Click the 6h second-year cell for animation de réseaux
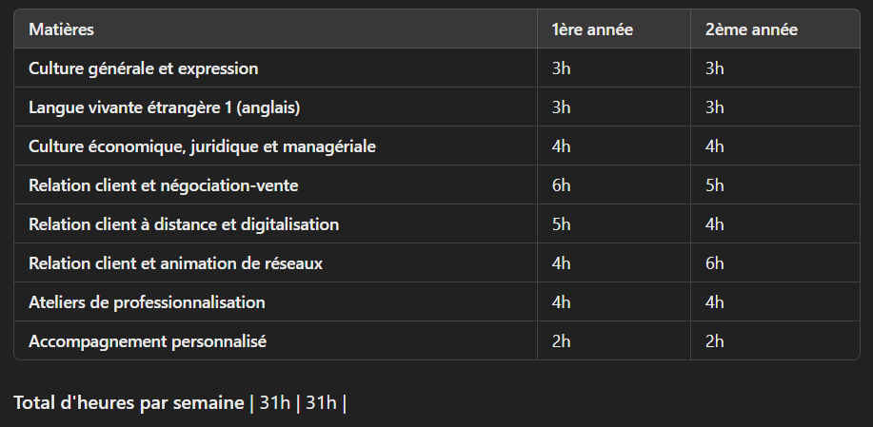873x427 pixels. tap(715, 263)
